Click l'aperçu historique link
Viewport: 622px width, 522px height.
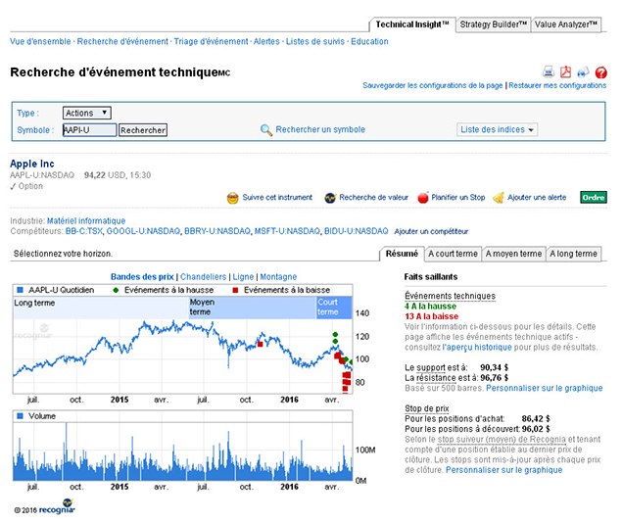click(x=477, y=348)
